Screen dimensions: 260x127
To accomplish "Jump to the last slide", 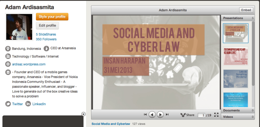I will point(167,114).
